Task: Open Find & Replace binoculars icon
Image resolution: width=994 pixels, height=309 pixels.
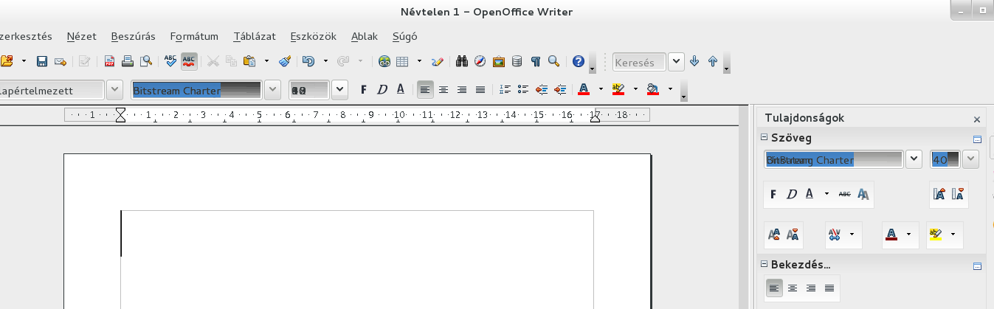Action: click(463, 62)
